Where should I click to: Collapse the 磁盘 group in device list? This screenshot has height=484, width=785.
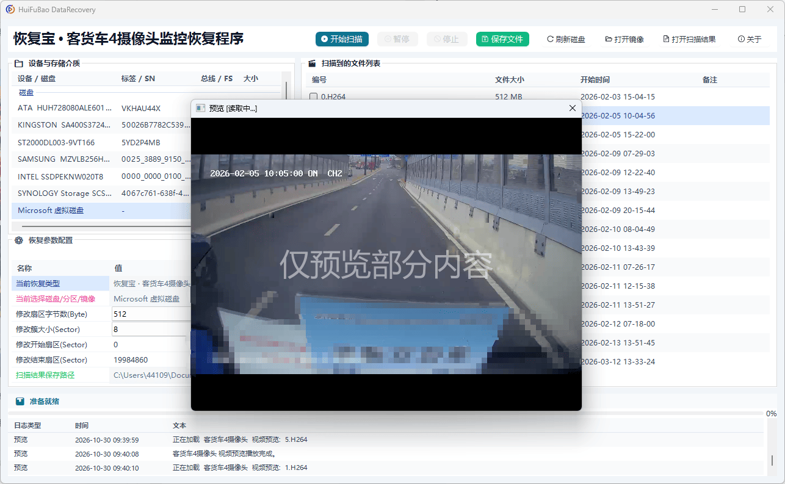point(26,93)
